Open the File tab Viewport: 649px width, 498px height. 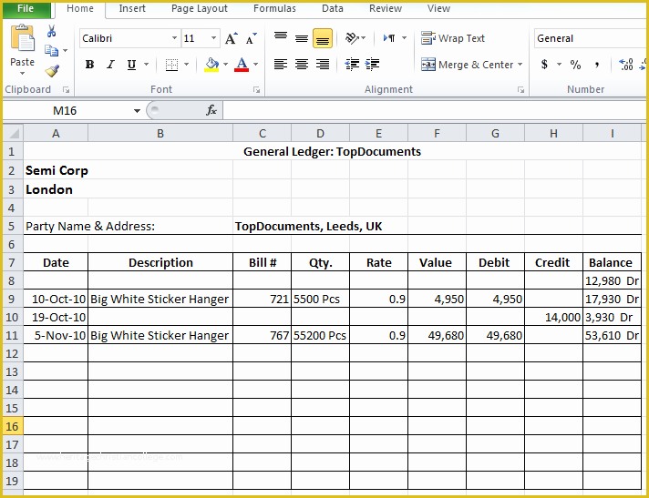click(26, 9)
